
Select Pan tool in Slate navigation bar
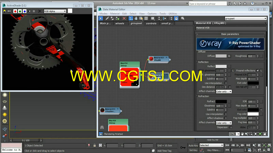point(242,134)
